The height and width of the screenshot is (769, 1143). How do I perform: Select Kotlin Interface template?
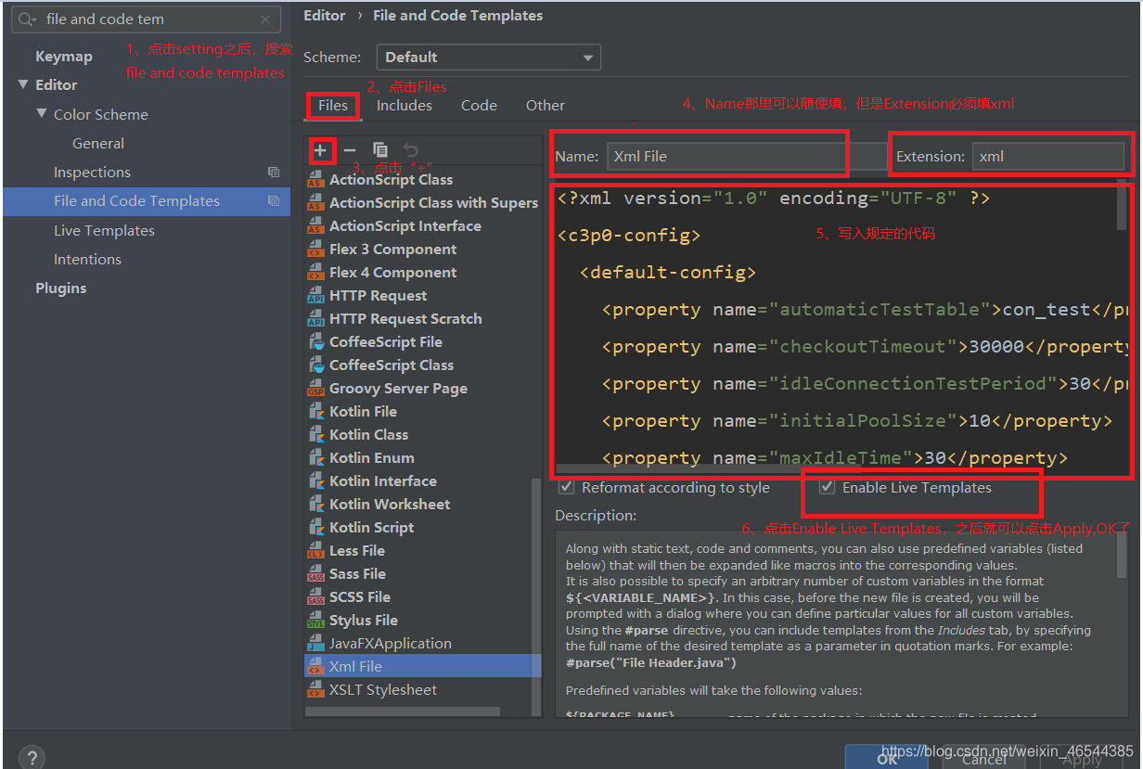click(423, 481)
